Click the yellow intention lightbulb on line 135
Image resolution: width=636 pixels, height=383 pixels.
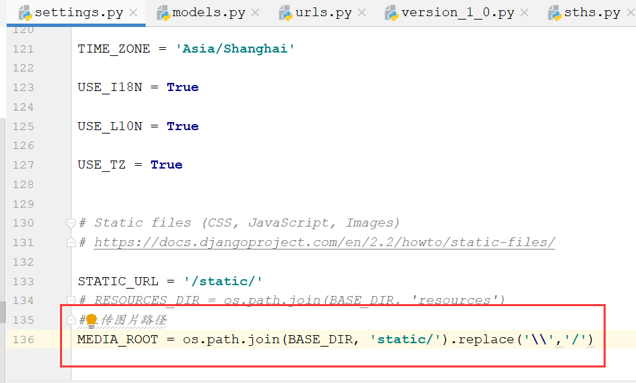[x=92, y=320]
